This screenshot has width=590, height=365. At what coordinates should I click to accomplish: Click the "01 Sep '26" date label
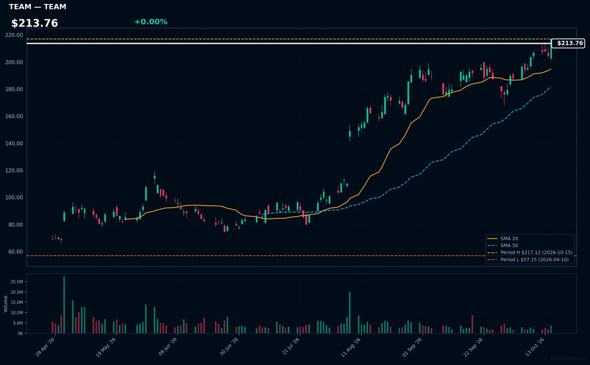412,347
